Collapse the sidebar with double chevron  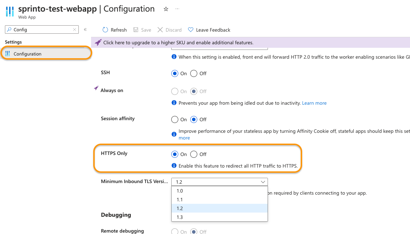pyautogui.click(x=85, y=30)
